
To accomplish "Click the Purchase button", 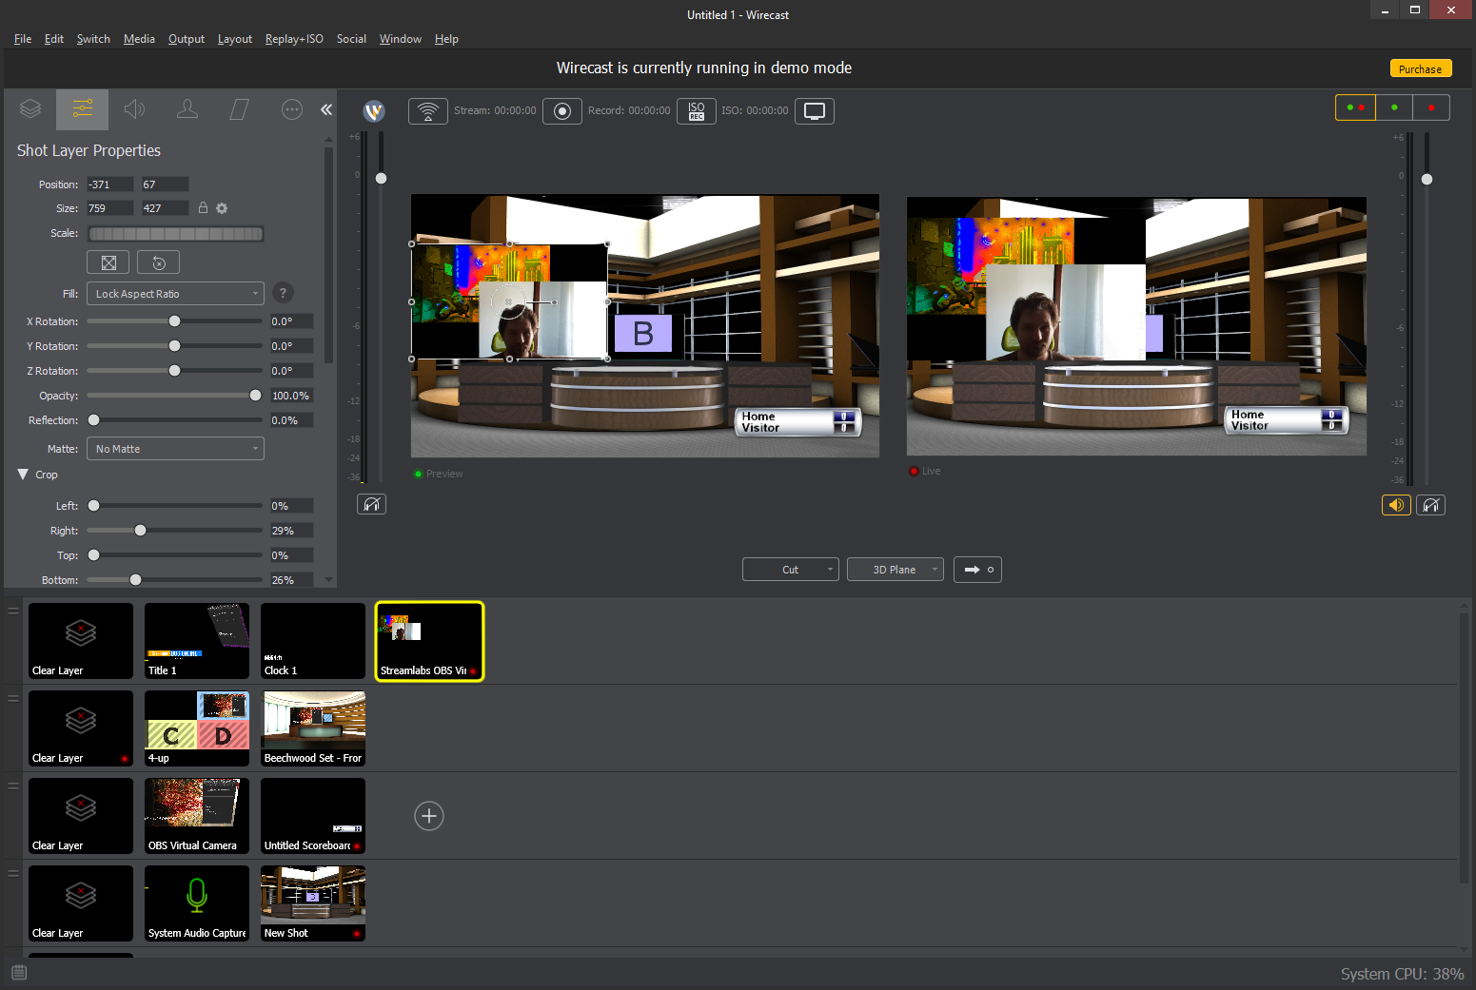I will 1421,68.
